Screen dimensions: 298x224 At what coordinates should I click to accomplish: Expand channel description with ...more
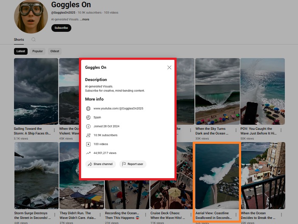tap(84, 20)
